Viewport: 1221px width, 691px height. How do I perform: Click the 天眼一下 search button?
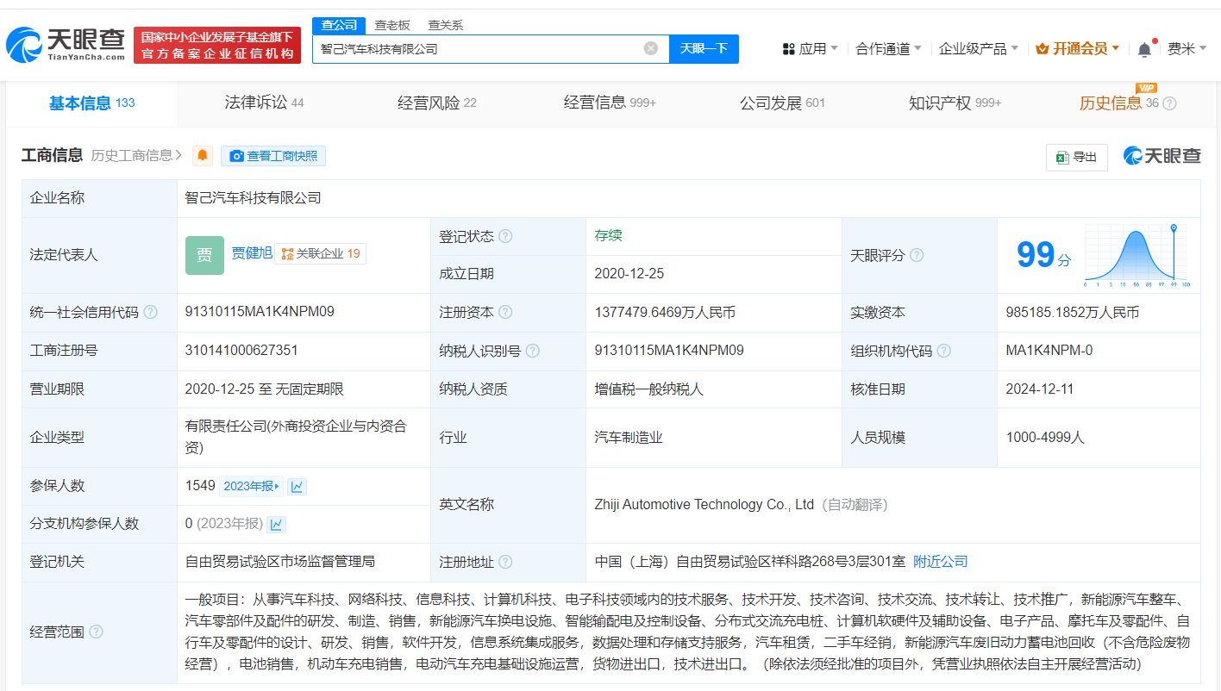point(704,48)
